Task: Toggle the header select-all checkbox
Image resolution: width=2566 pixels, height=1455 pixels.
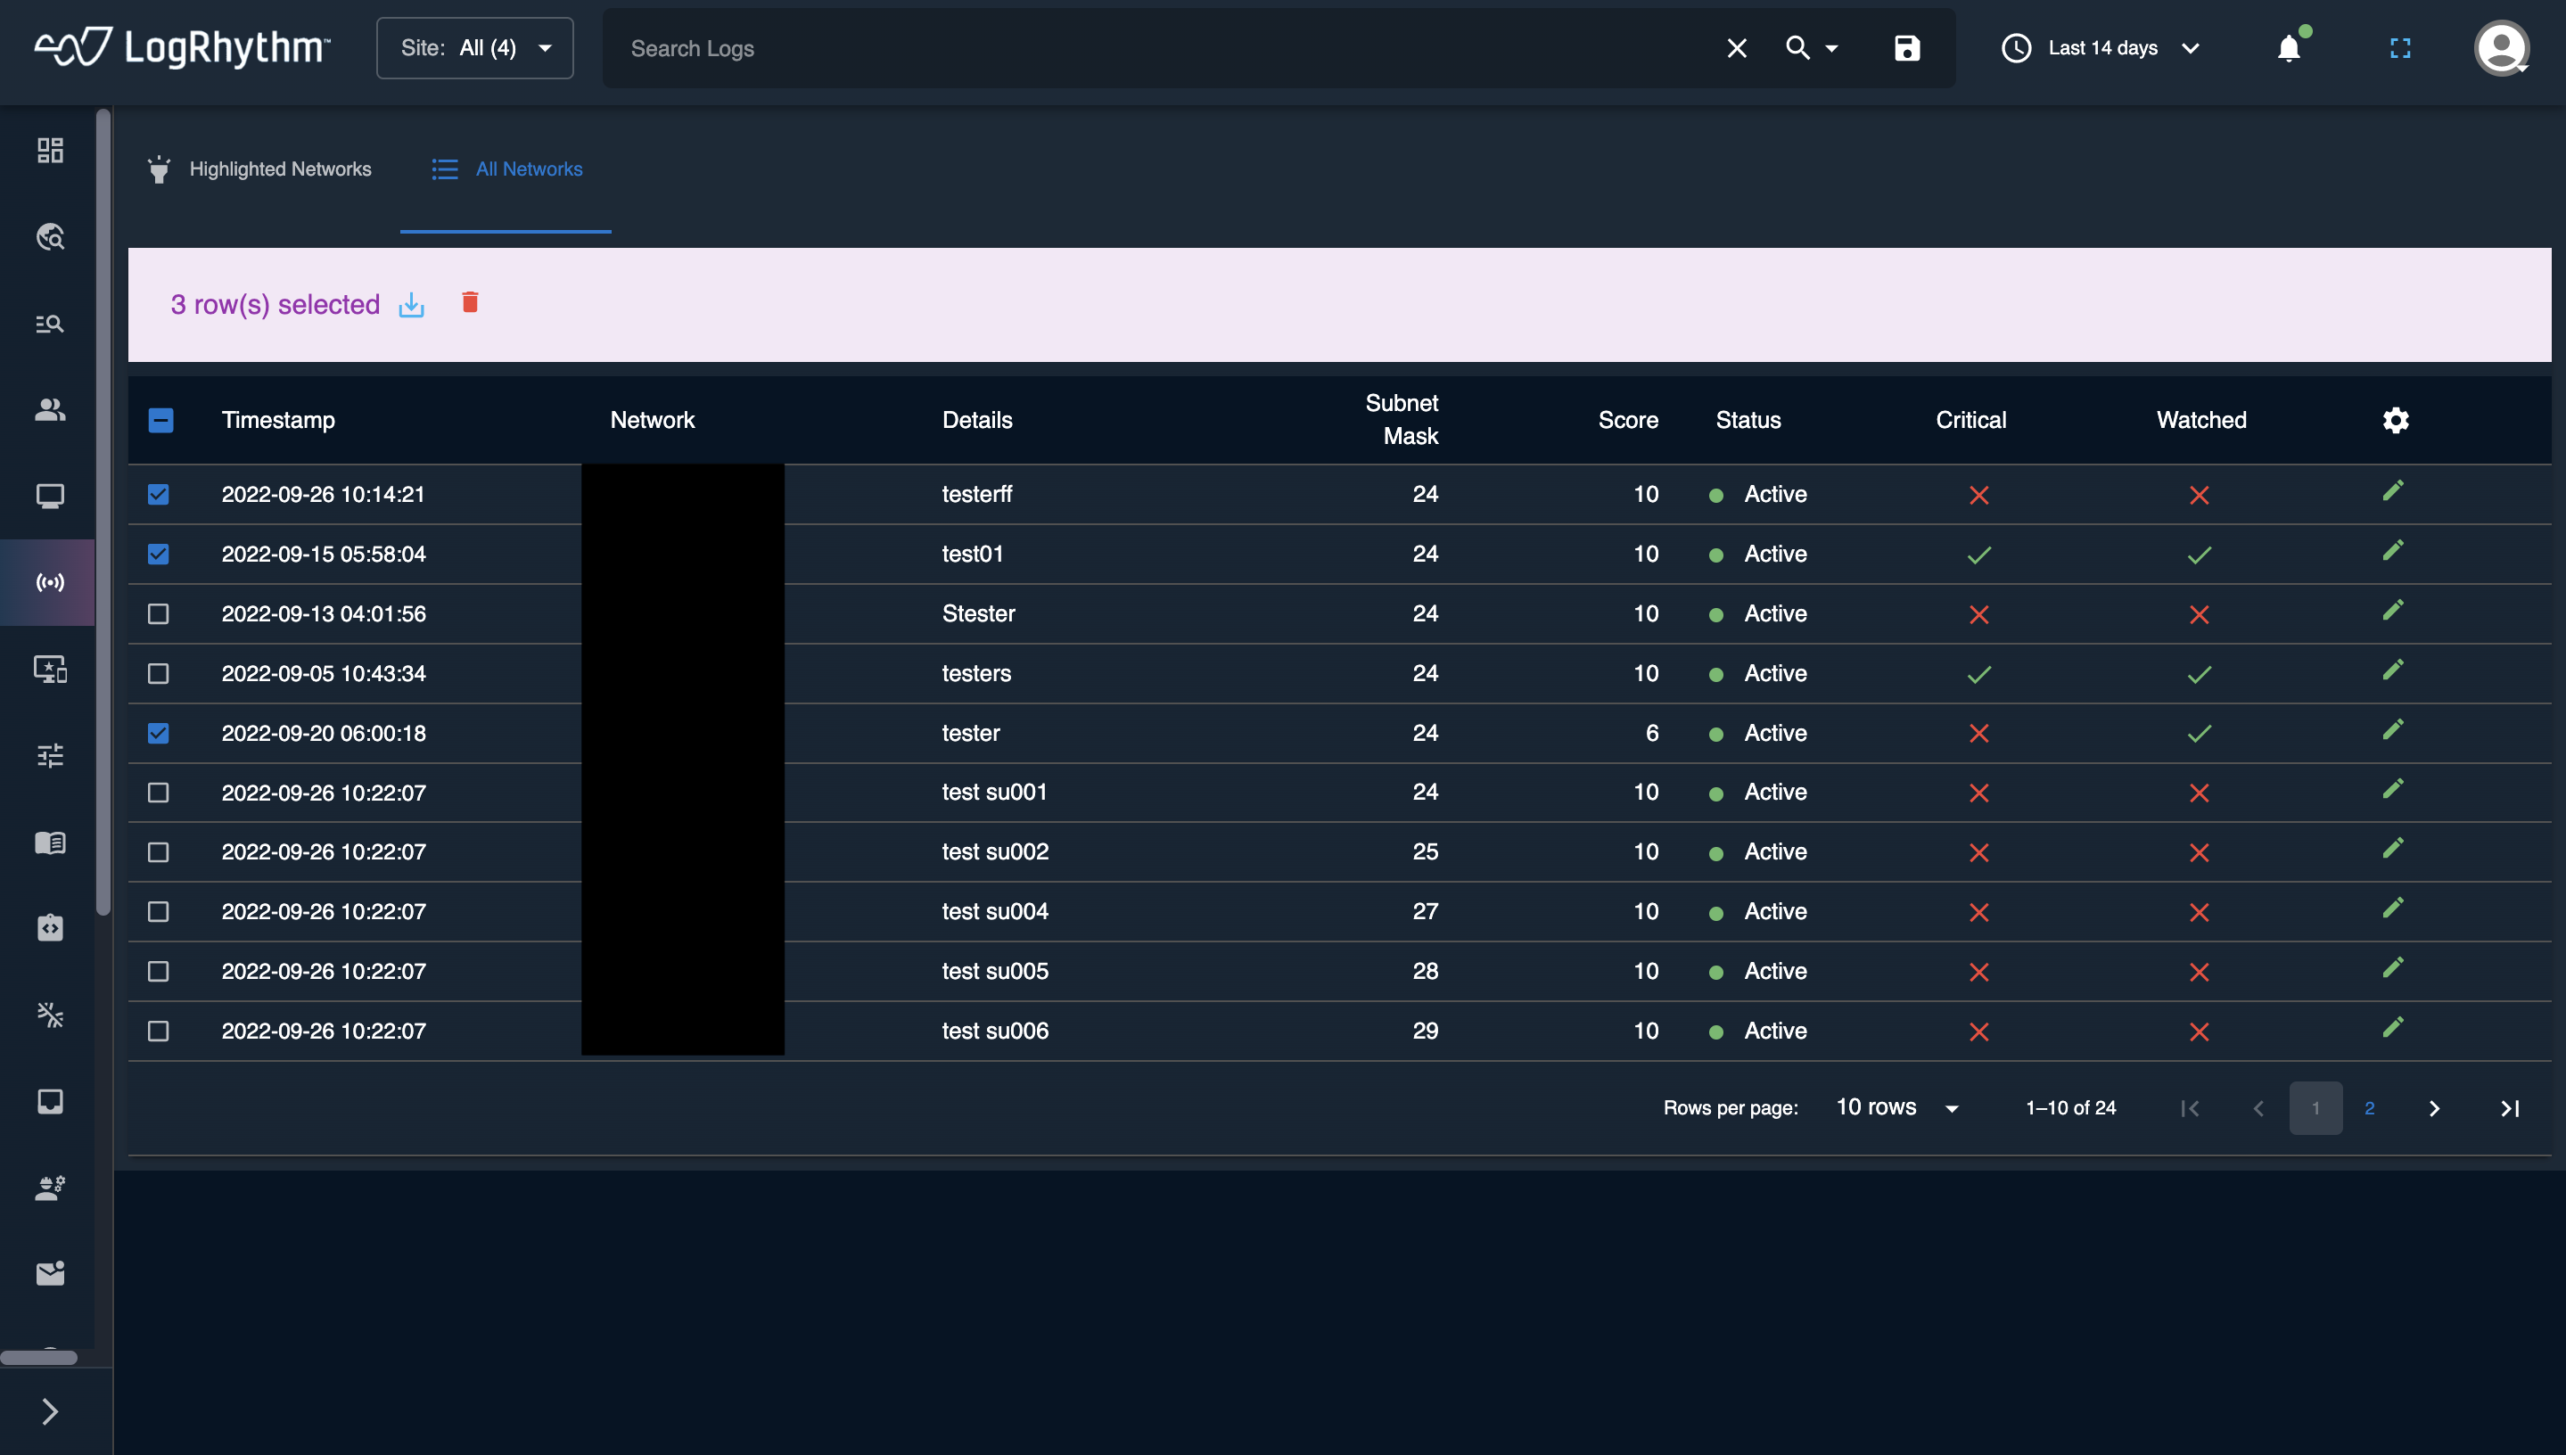Action: [x=160, y=420]
